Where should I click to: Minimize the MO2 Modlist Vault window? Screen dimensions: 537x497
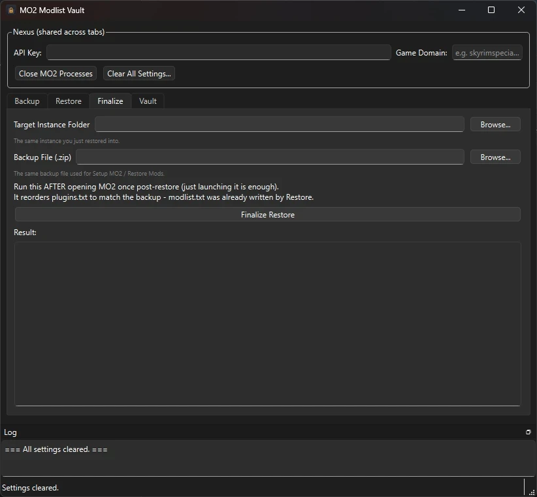pos(462,10)
